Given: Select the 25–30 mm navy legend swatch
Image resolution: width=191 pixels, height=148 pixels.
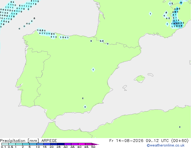Looking at the screenshot, I should coord(61,144).
